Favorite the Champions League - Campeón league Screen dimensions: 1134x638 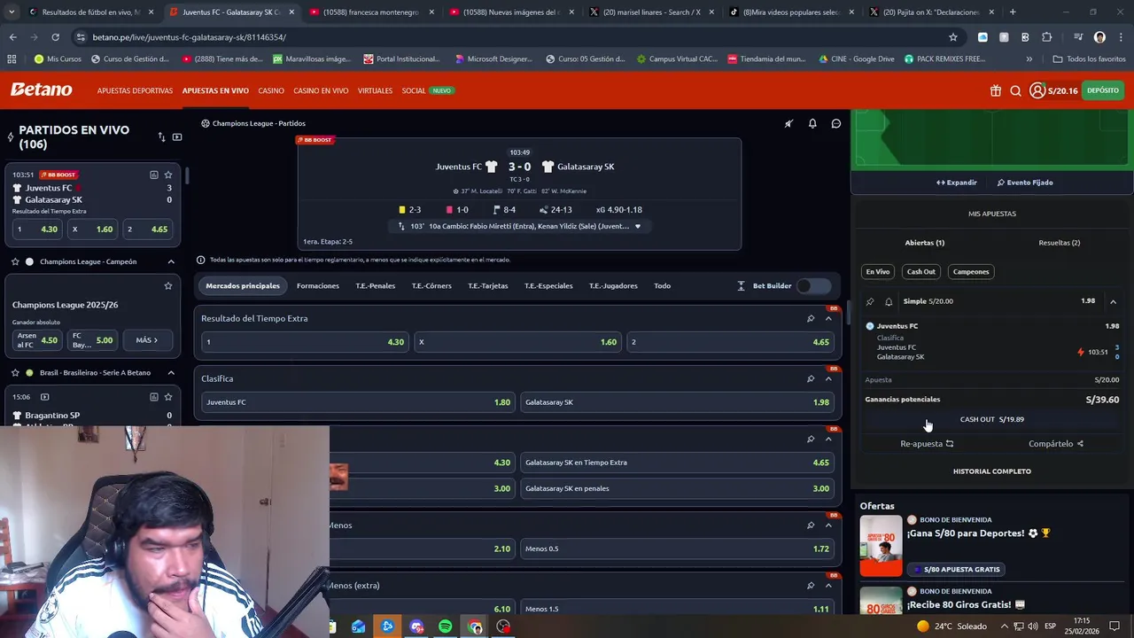tap(15, 261)
